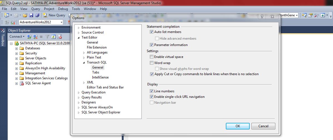Viewport: 333px width, 140px height.
Task: Click the Properties Window toolbar icon
Action: pyautogui.click(x=310, y=15)
